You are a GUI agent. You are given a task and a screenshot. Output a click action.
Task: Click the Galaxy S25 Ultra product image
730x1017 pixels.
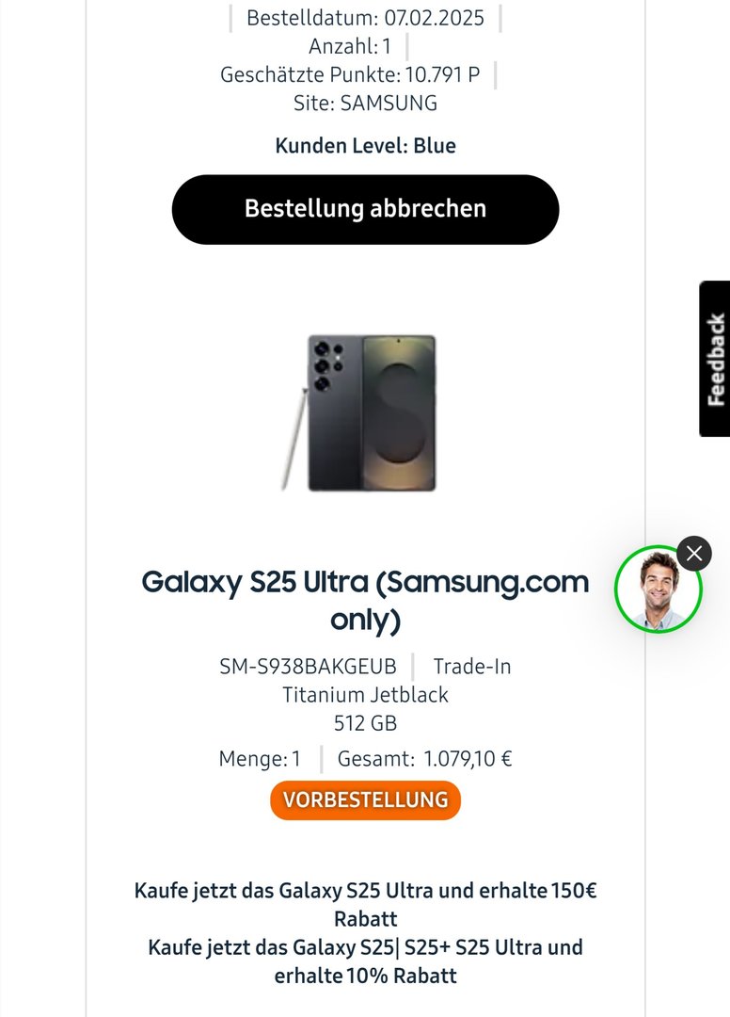358,412
